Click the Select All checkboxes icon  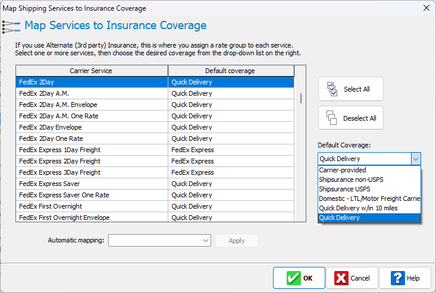pyautogui.click(x=332, y=89)
